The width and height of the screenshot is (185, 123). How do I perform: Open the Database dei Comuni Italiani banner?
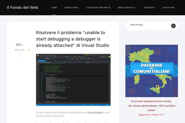(152, 71)
